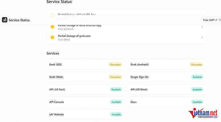Select the xAI Website service name
The image size is (221, 122).
pos(57,115)
